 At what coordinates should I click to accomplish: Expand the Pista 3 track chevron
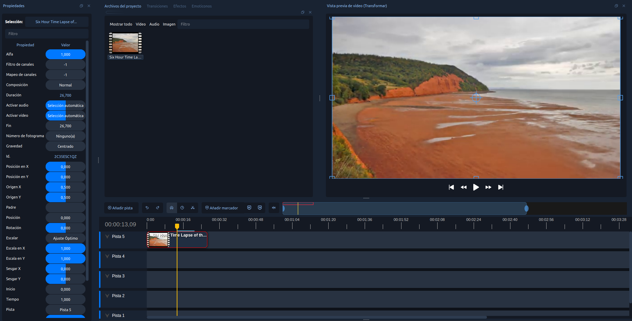(107, 276)
